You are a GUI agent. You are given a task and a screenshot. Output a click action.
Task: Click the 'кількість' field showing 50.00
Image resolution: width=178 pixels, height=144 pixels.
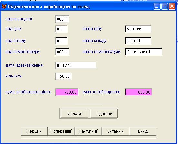click(63, 76)
